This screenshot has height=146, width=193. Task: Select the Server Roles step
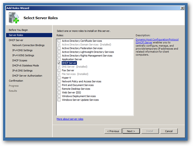[x=29, y=35]
